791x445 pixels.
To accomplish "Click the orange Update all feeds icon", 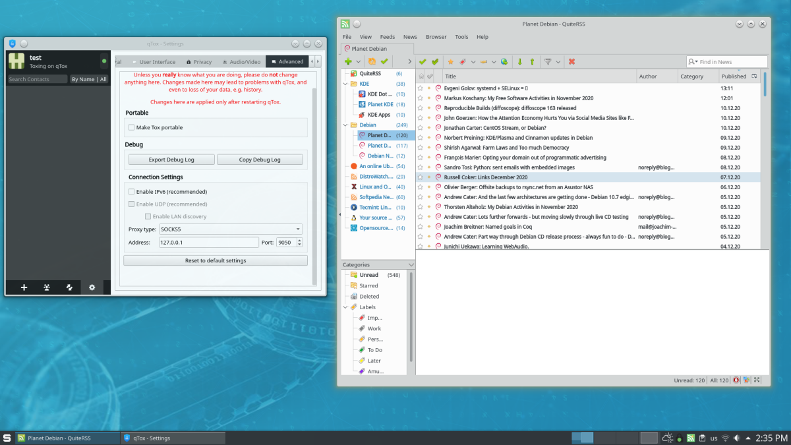I will pos(372,62).
